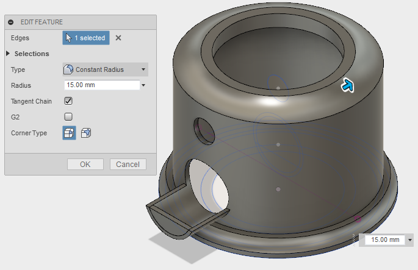Enable the G2 checkbox
The image size is (418, 270).
point(68,116)
